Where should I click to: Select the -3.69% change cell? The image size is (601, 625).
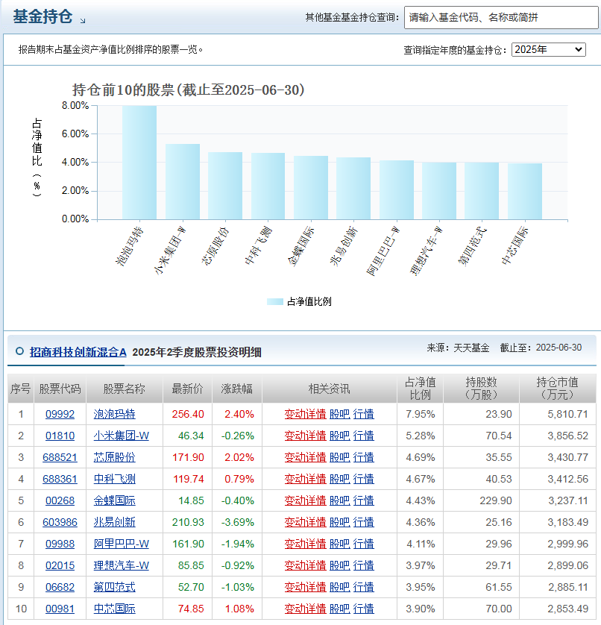pos(238,522)
